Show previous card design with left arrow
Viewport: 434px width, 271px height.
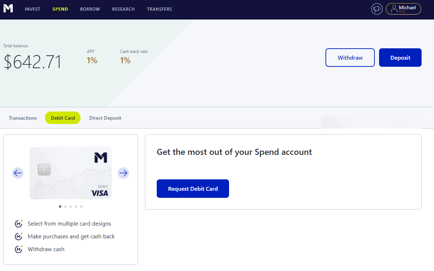point(18,173)
